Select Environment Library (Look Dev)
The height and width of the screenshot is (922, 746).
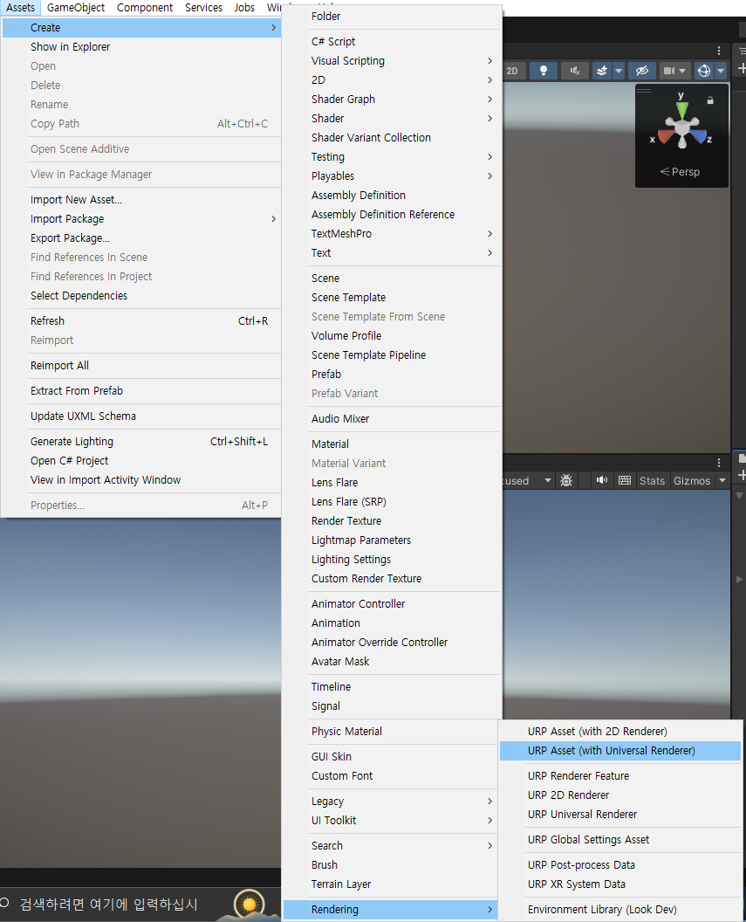620,910
